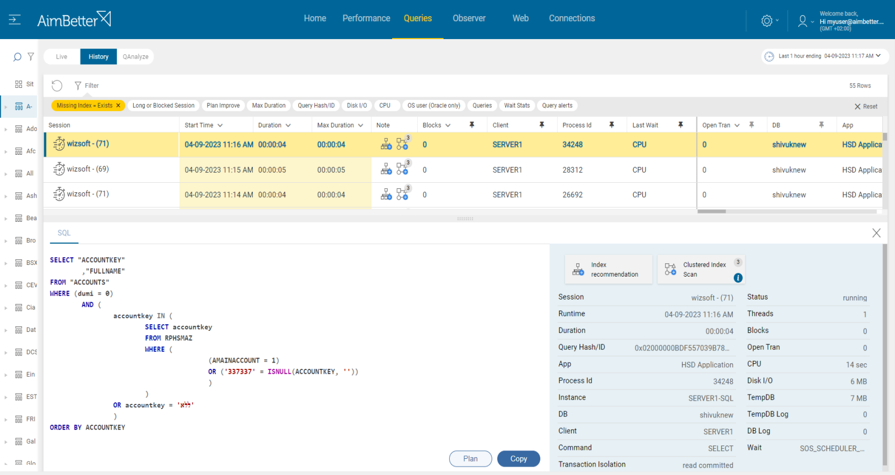Click the search magnifier icon
Screen dimensions: 895x475
17,56
